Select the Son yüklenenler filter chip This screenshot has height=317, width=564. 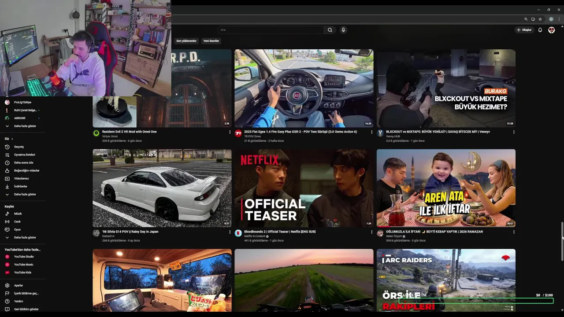coord(186,41)
